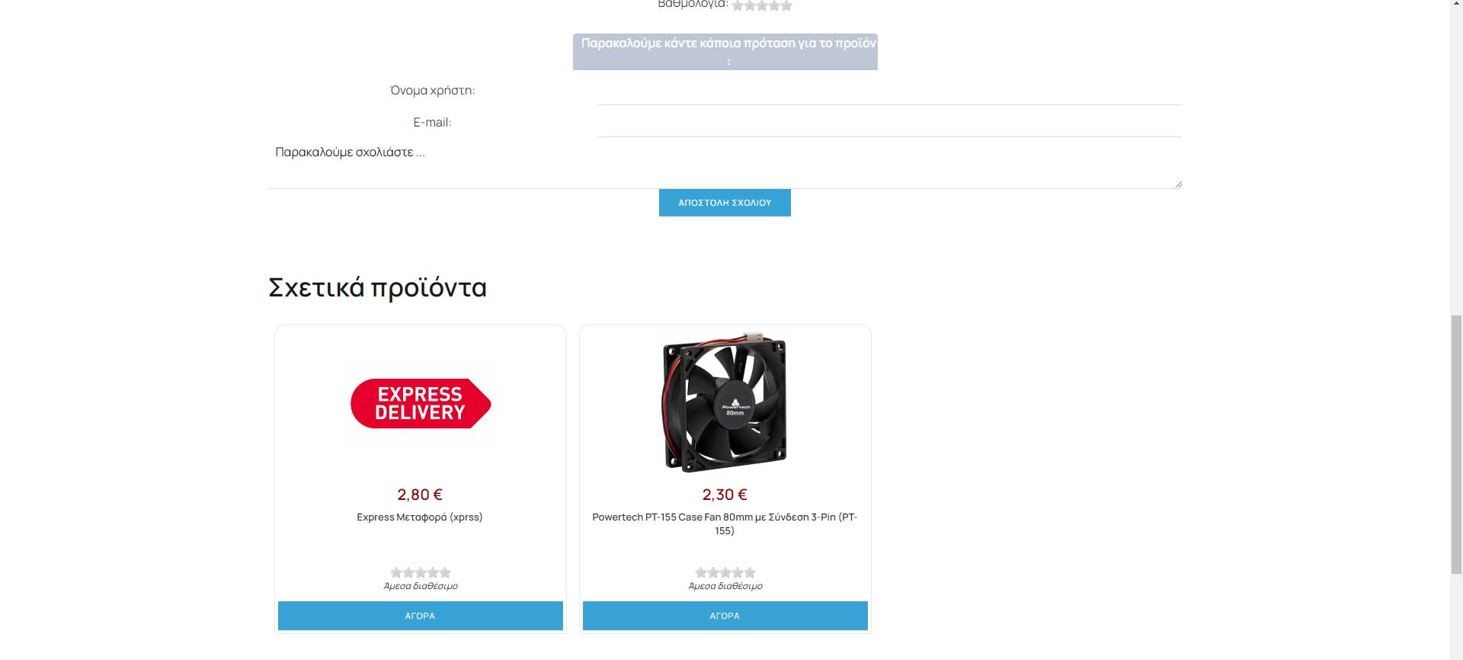1463x660 pixels.
Task: Open the Powertech case fan image
Action: [x=725, y=402]
